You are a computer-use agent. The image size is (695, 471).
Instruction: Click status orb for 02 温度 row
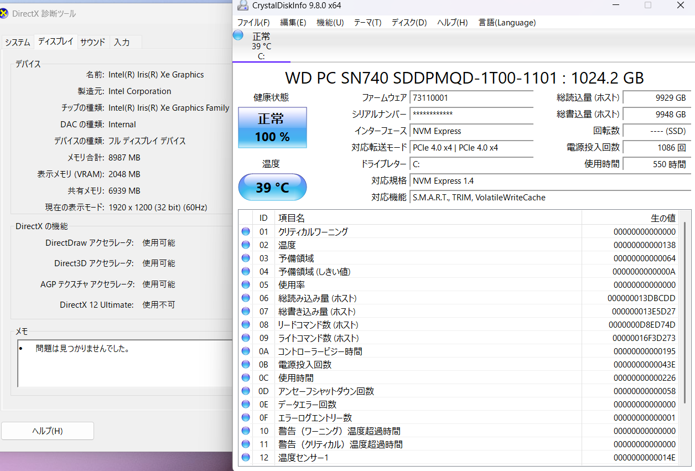tap(246, 245)
